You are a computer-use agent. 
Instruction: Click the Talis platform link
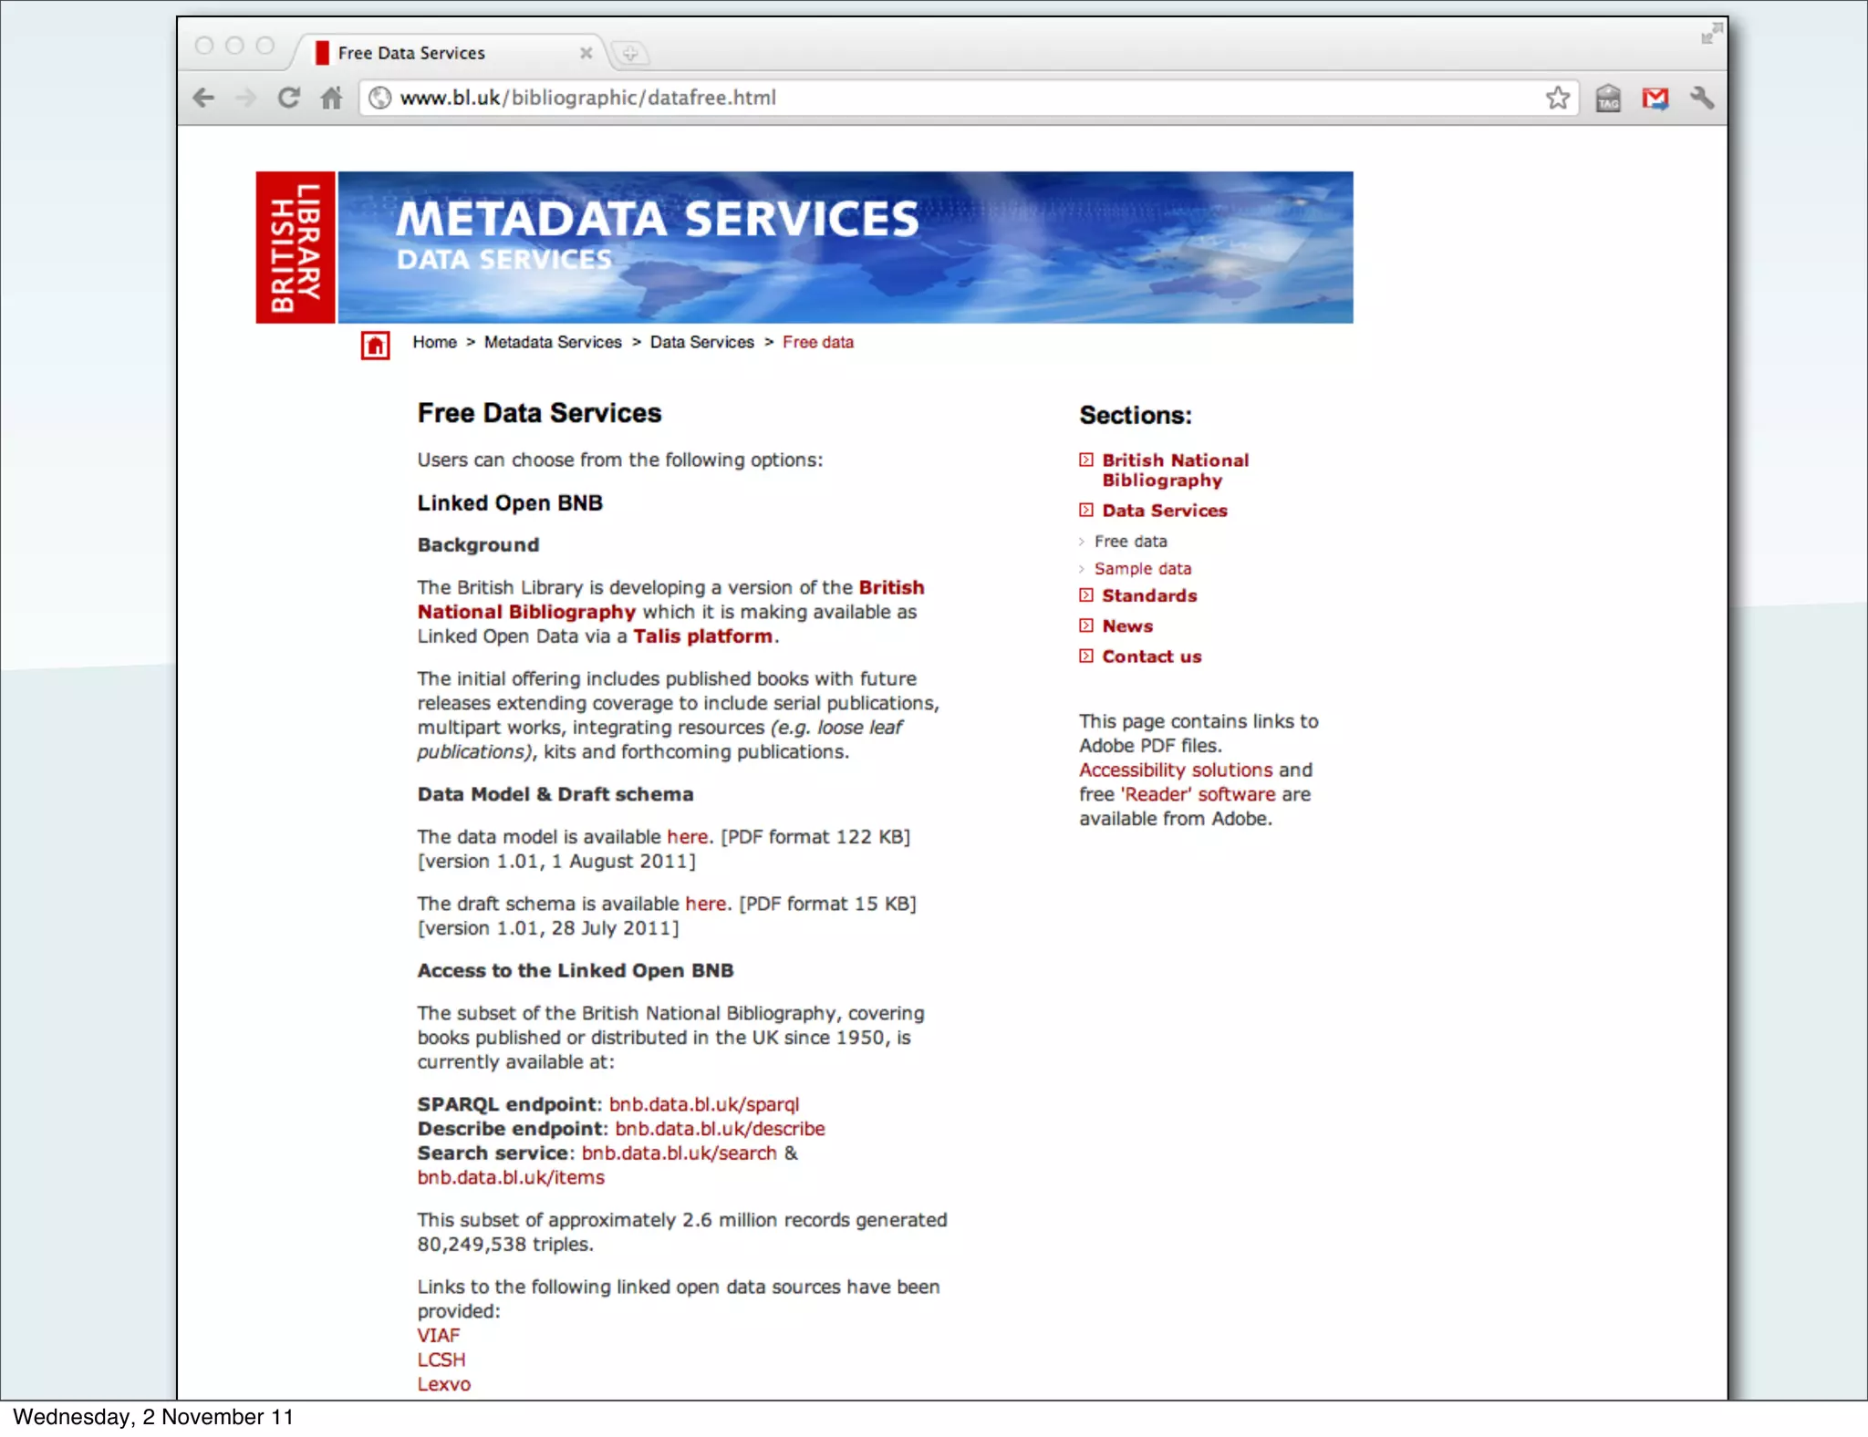click(x=702, y=636)
